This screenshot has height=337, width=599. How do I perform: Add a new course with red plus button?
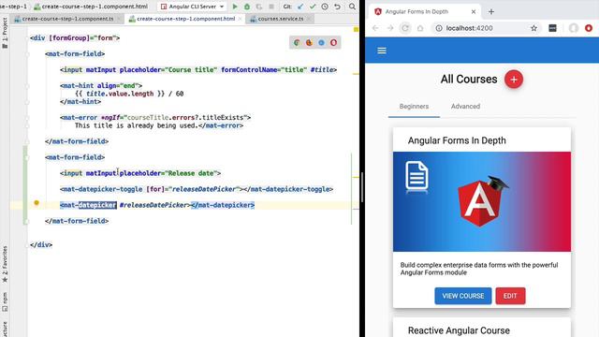tap(514, 79)
